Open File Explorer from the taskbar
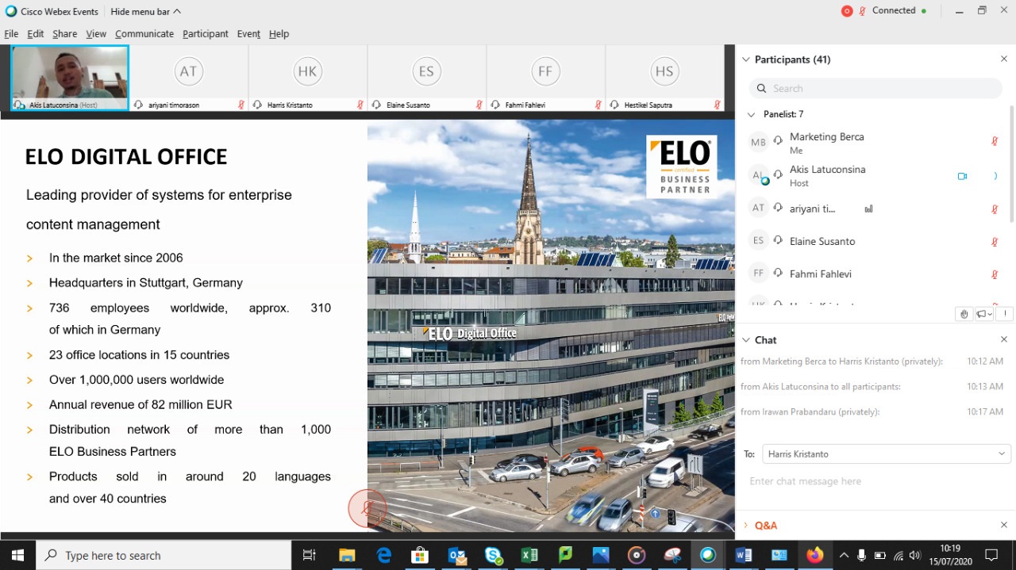 [x=347, y=555]
